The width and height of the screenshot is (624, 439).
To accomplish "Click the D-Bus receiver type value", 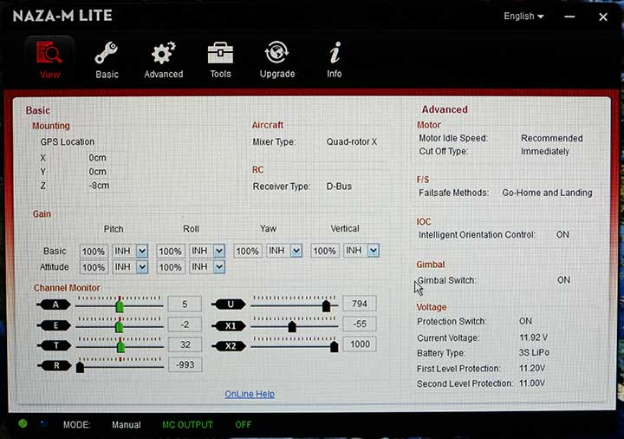I will pyautogui.click(x=339, y=187).
